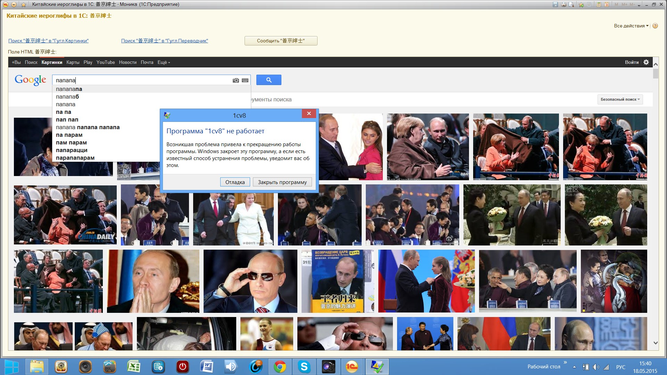Screen dimensions: 667x375
Task: Open 'Почта' in the Google top bar
Action: pyautogui.click(x=147, y=62)
